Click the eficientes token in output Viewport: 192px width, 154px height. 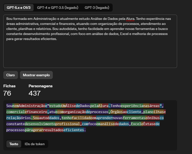point(74,130)
